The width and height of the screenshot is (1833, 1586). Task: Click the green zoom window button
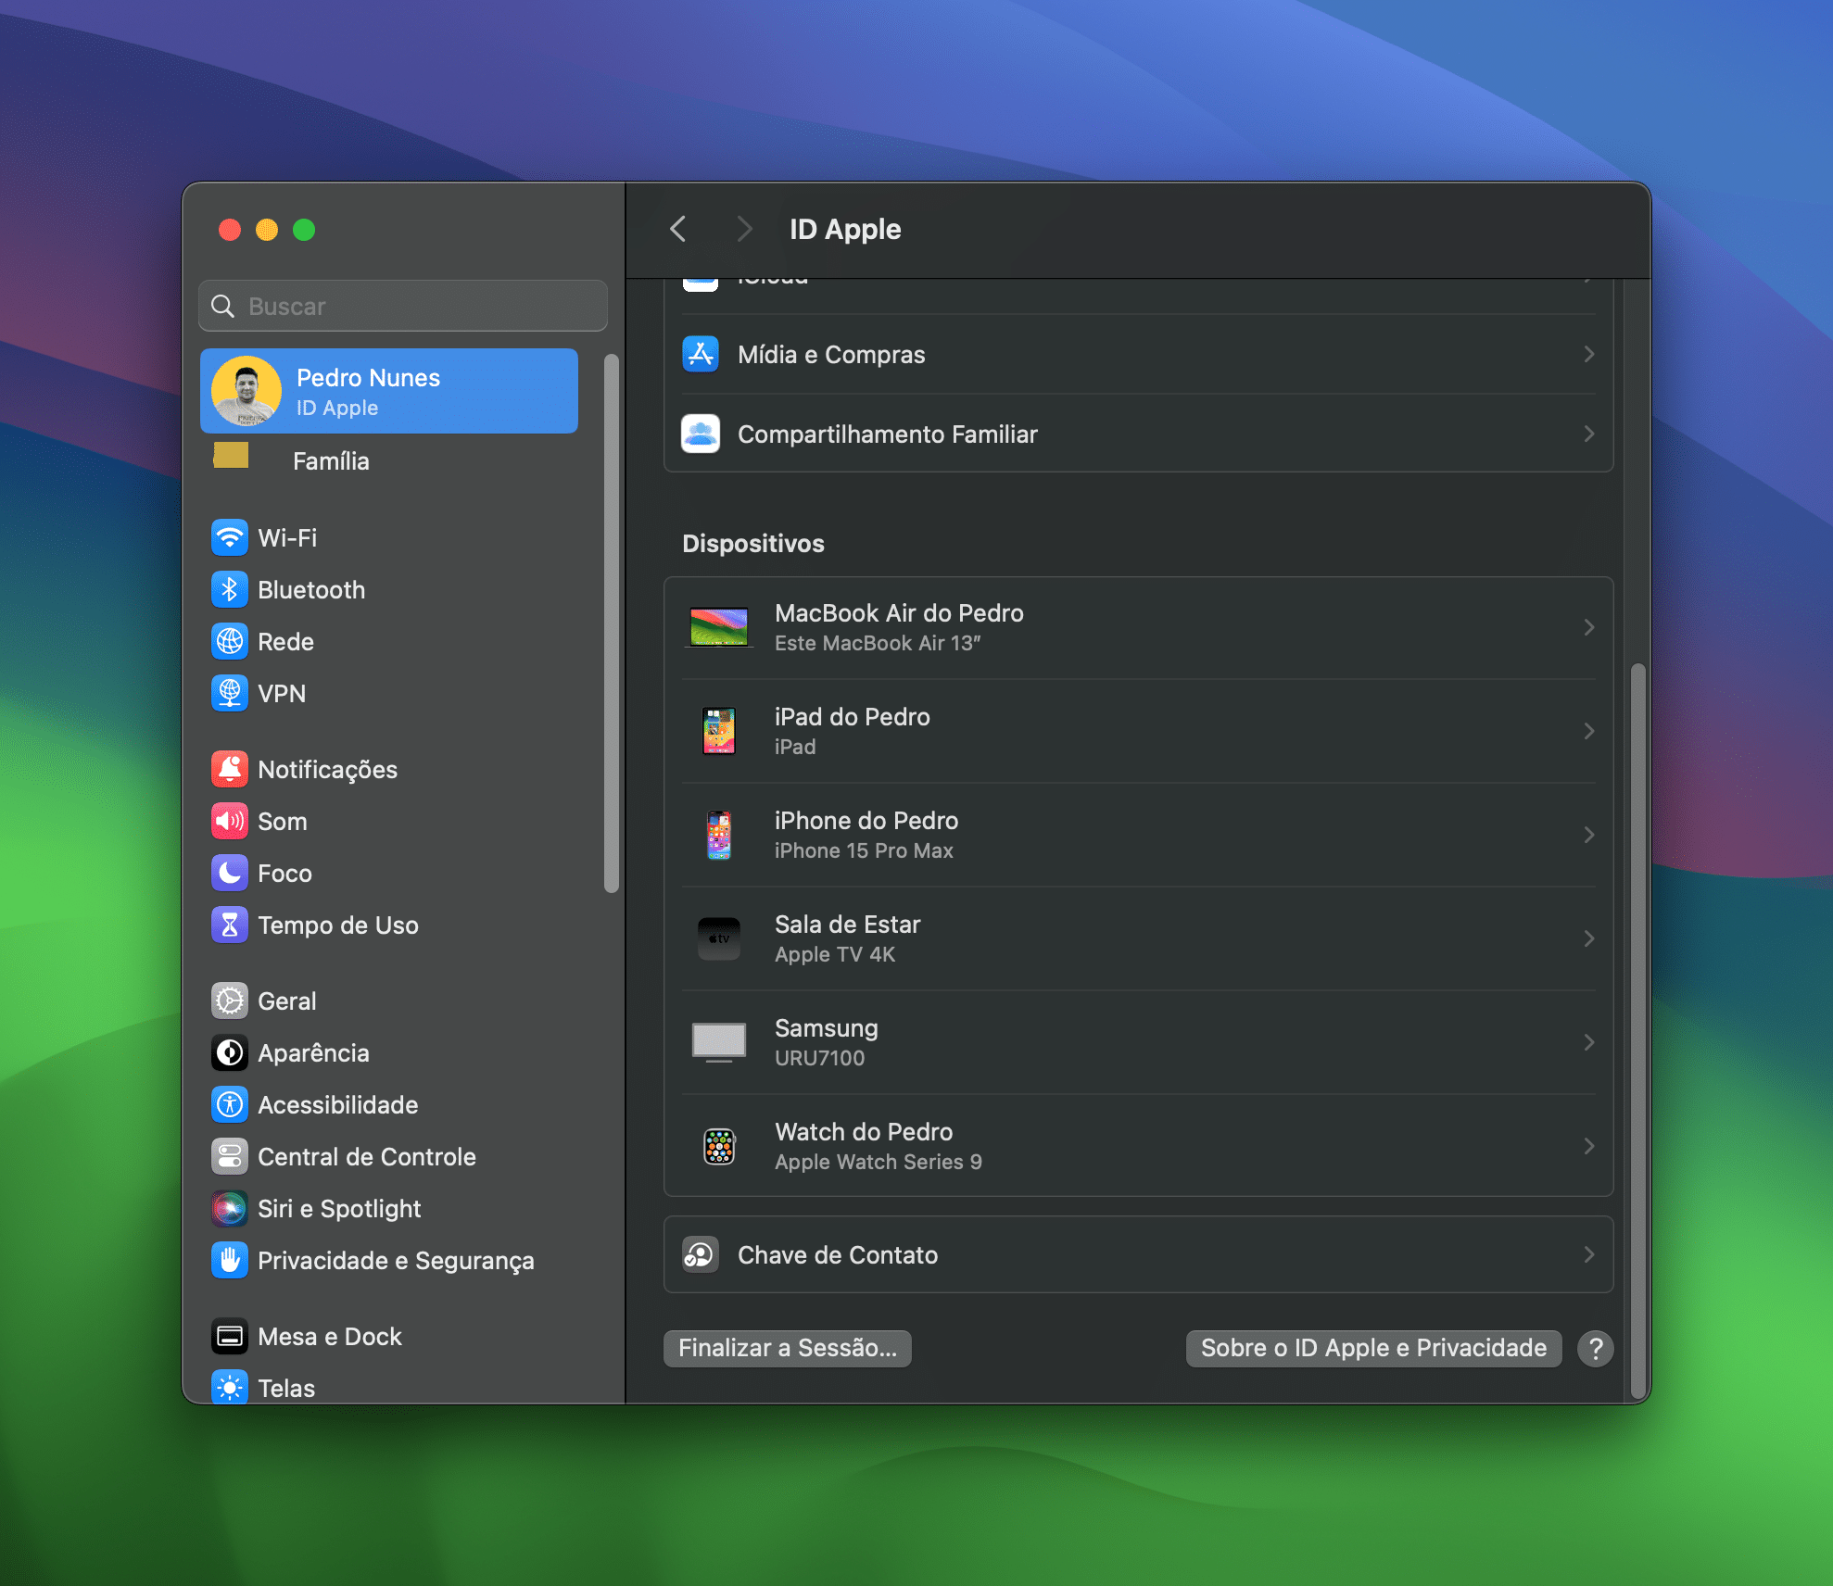(x=304, y=230)
